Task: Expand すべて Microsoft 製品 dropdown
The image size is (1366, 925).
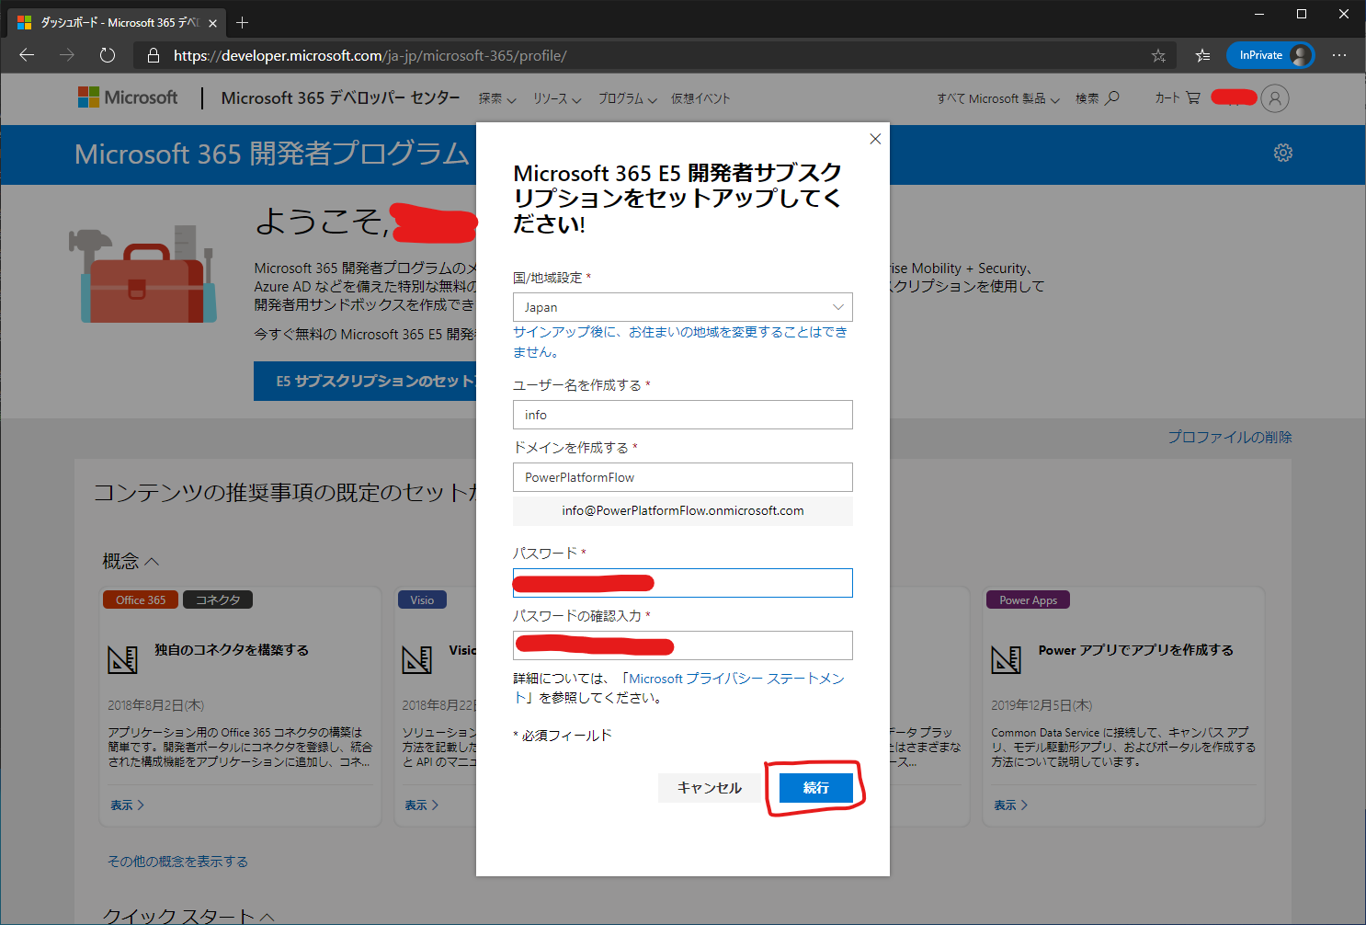Action: tap(998, 98)
